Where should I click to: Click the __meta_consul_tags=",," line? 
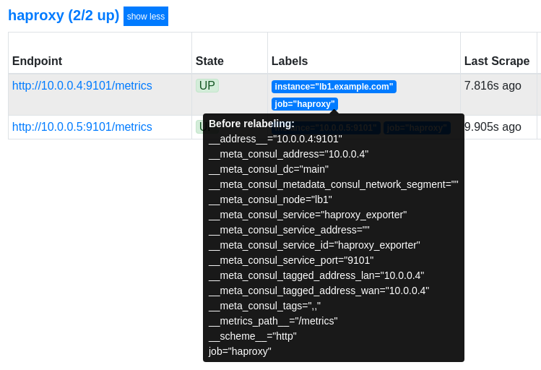[x=264, y=306]
